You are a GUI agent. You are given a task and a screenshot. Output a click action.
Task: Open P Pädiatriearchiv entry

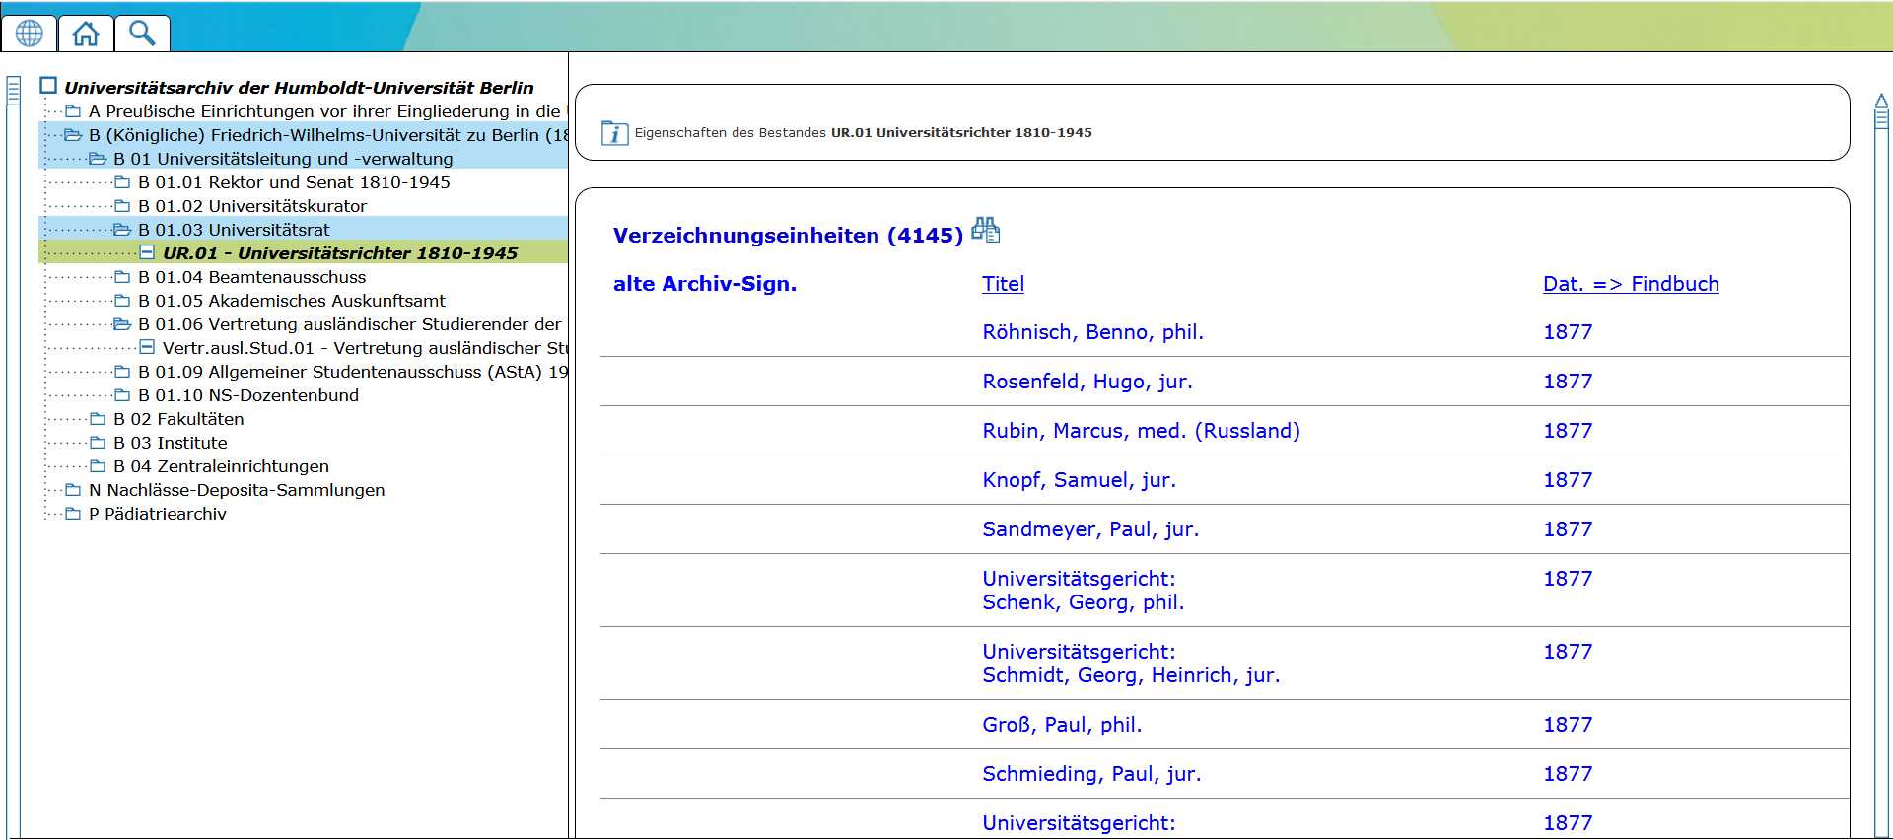click(x=158, y=514)
